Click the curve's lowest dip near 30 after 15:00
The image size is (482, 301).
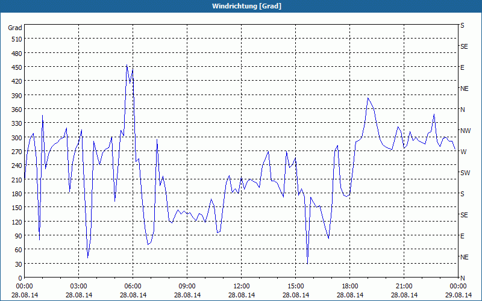[x=307, y=263]
